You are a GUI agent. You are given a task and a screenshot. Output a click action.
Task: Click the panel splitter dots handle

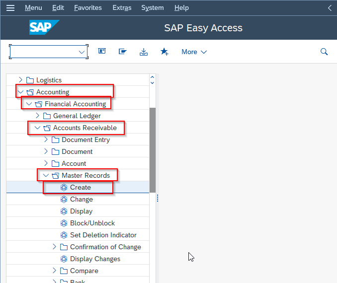158,198
